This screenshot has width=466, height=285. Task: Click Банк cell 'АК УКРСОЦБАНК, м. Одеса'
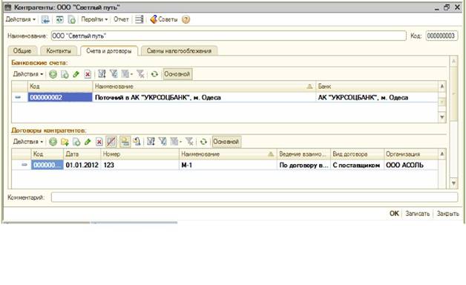tap(376, 97)
